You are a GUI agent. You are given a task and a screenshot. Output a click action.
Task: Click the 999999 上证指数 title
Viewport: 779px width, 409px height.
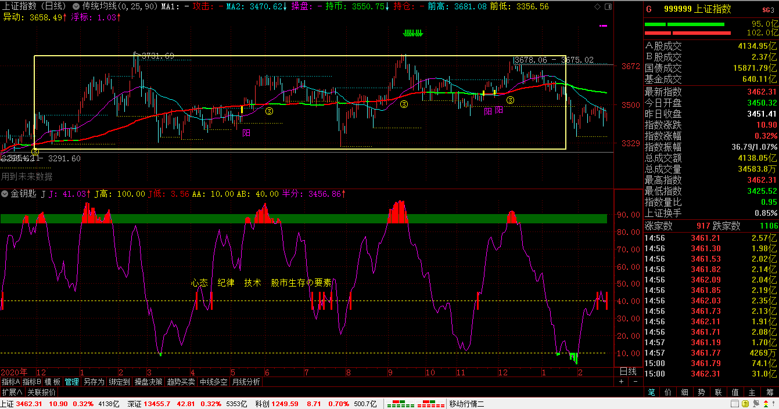(x=697, y=9)
